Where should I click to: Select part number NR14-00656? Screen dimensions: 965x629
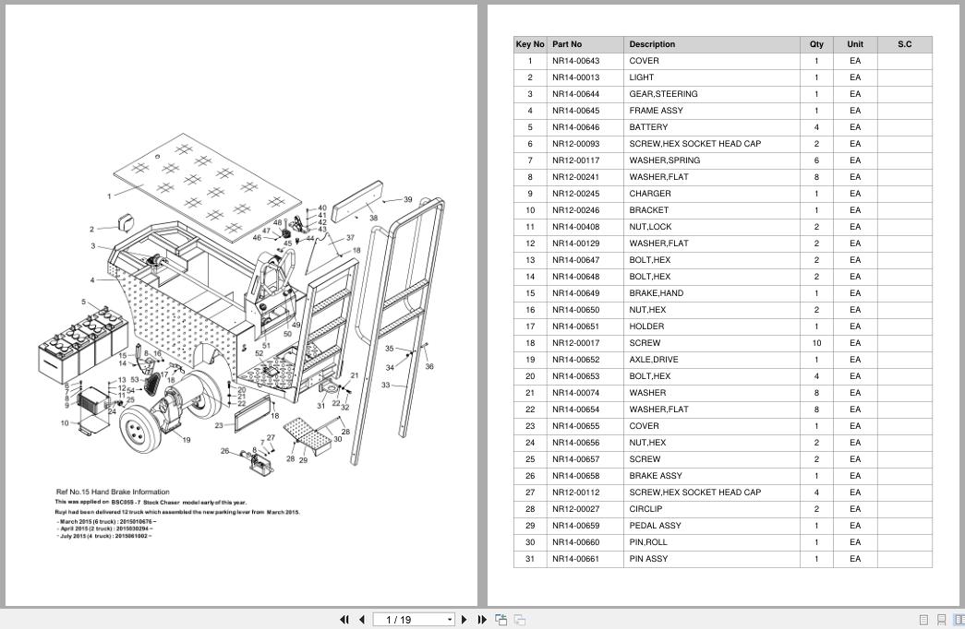click(x=575, y=443)
